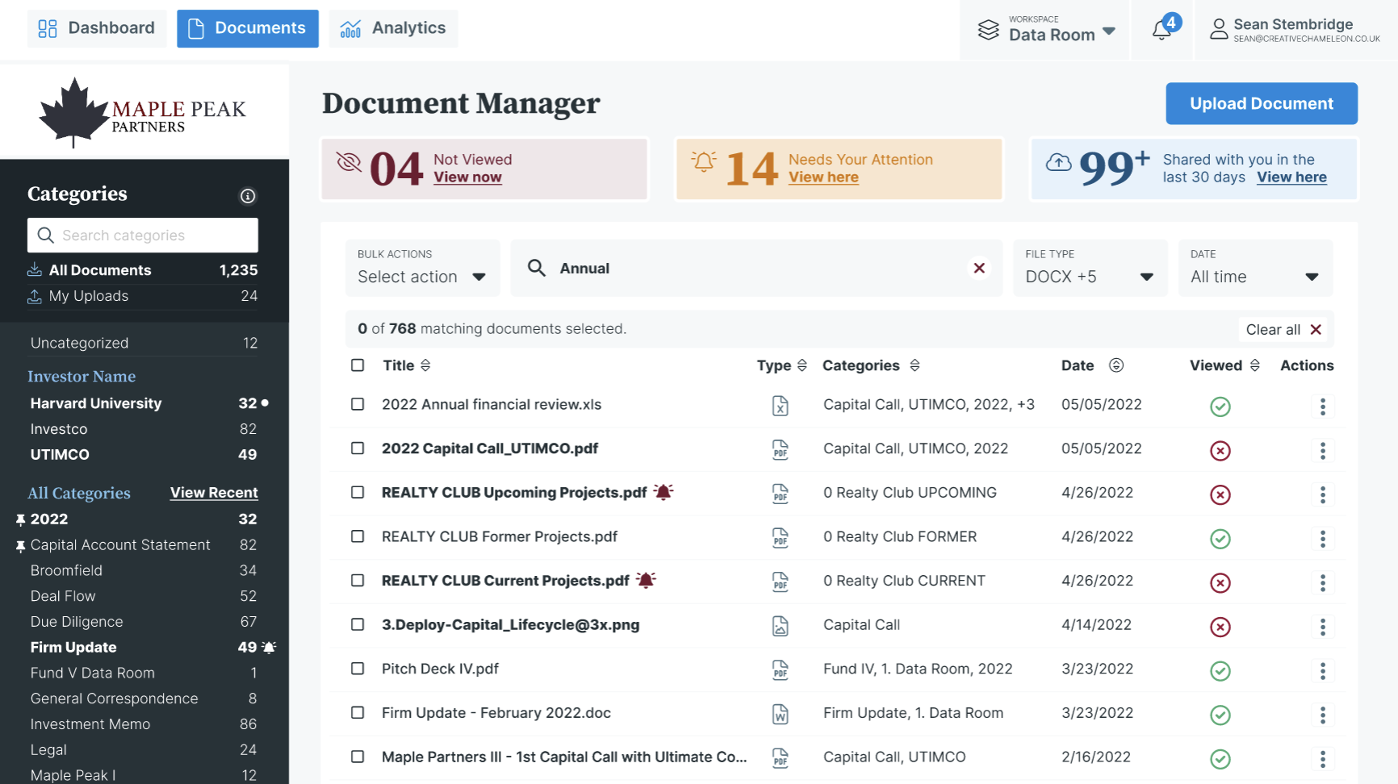Screen dimensions: 1398x784
Task: Check the box for Pitch Deck IV.pdf
Action: (358, 669)
